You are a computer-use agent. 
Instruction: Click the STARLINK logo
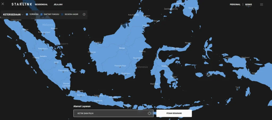[x=22, y=4]
